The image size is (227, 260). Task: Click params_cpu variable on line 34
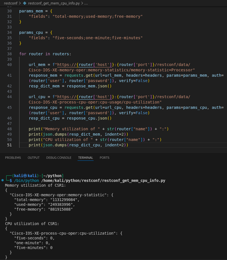[31, 32]
